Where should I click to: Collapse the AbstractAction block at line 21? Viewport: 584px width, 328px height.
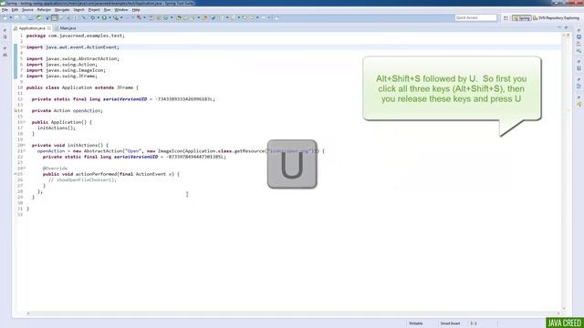click(x=24, y=151)
